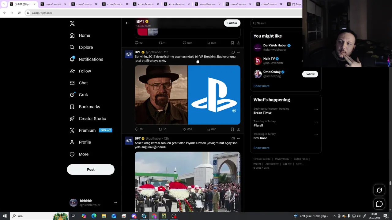Image resolution: width=392 pixels, height=220 pixels.
Task: Open the browser tab search dropdown
Action: (4, 4)
